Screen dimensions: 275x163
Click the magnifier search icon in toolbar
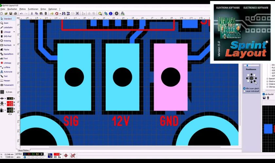click(x=100, y=14)
